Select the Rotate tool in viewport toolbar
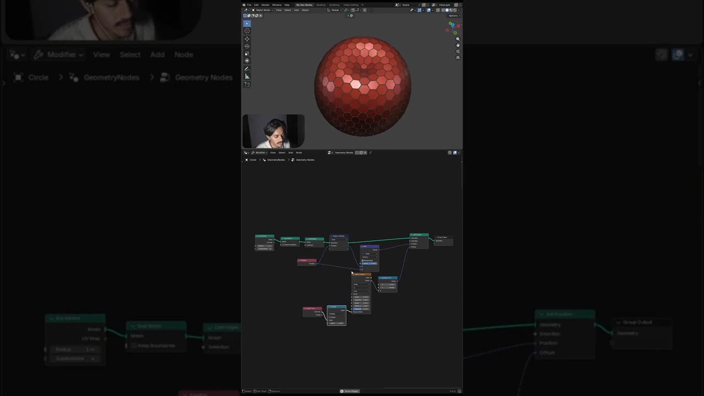Screen dimensions: 704x396 (x=247, y=46)
